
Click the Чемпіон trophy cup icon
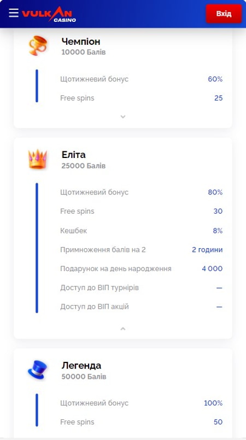point(38,45)
